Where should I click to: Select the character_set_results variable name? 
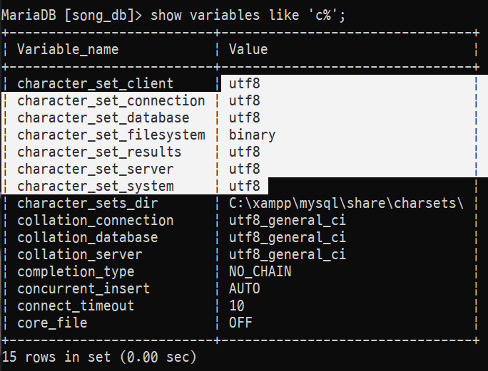pyautogui.click(x=99, y=152)
